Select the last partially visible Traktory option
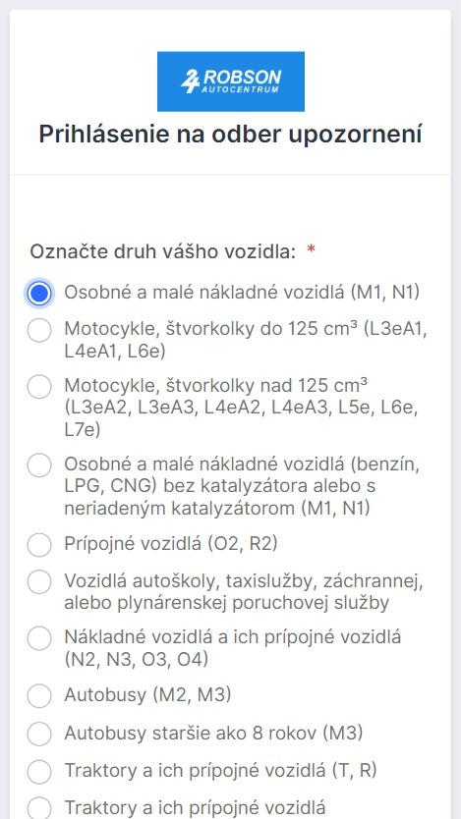 (39, 808)
